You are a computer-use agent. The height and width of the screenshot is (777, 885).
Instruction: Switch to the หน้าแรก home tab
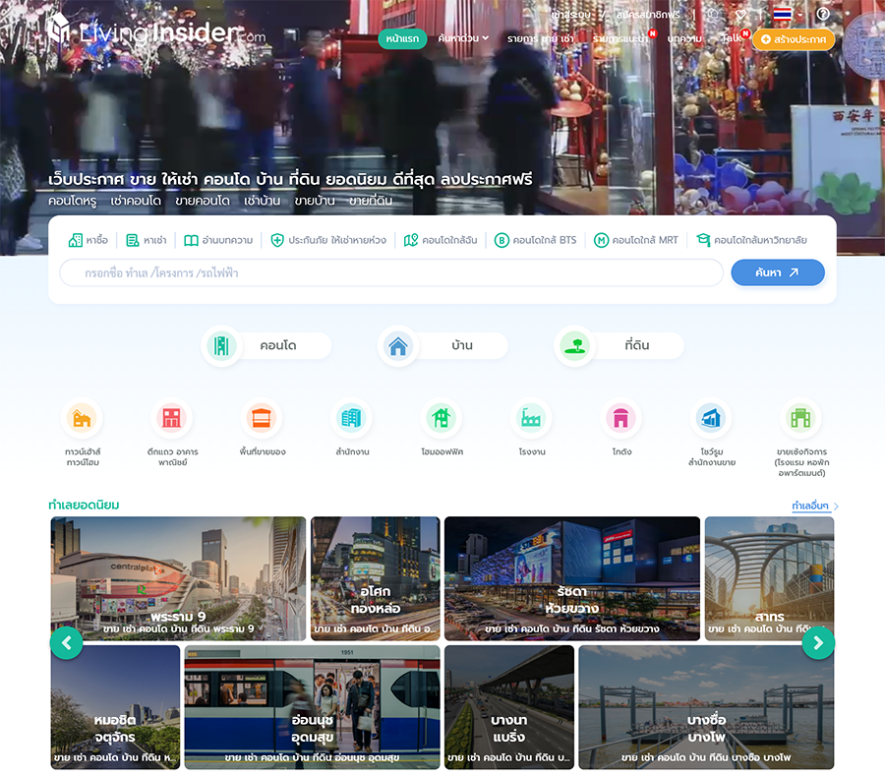pos(402,38)
